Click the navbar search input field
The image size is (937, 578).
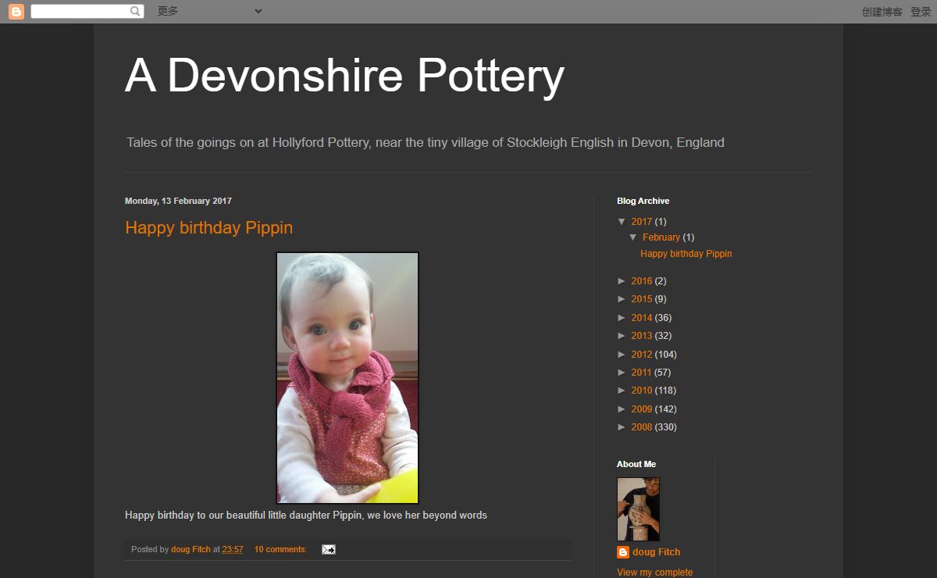80,12
